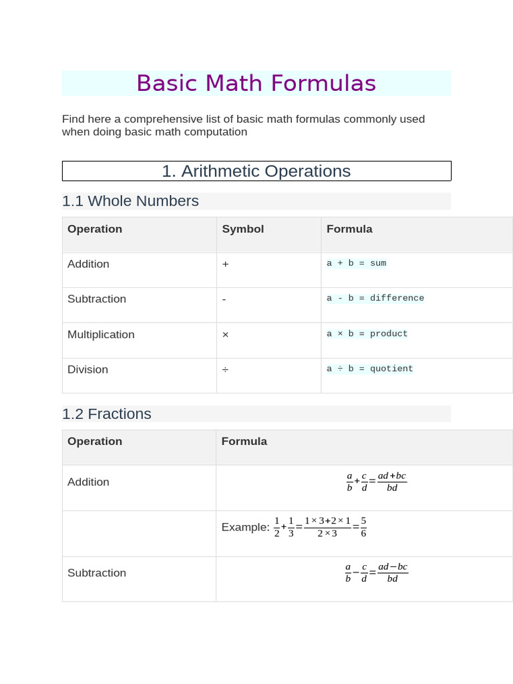Image resolution: width=513 pixels, height=684 pixels.
Task: Click the Formula header of first table
Action: coord(349,229)
